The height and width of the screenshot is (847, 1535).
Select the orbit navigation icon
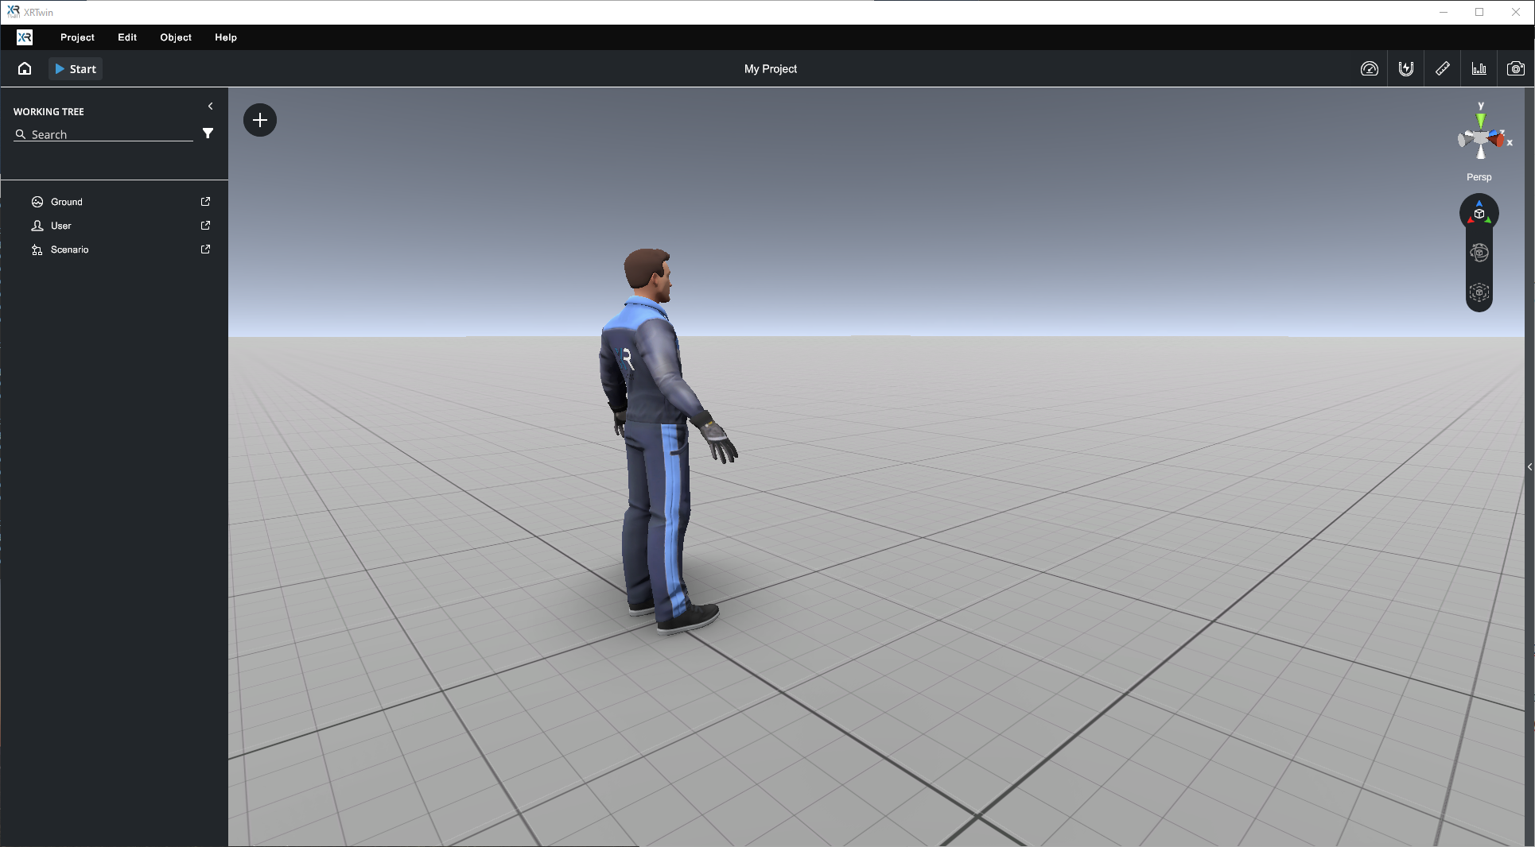tap(1479, 254)
